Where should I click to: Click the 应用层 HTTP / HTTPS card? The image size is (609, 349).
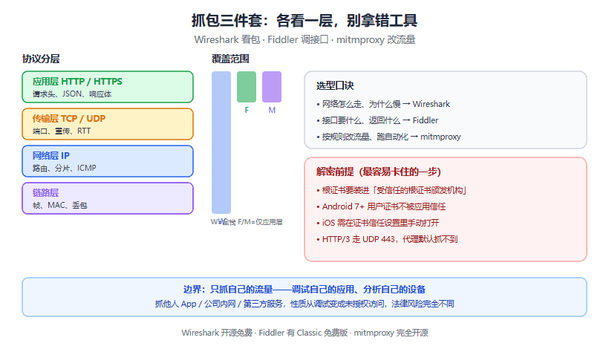[108, 87]
